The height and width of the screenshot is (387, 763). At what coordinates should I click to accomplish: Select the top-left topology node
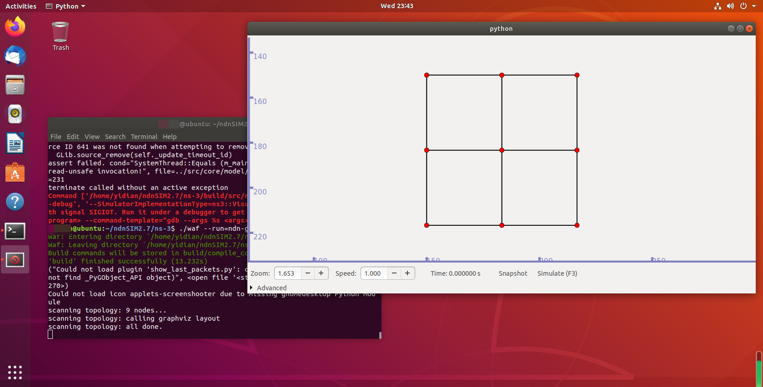427,75
